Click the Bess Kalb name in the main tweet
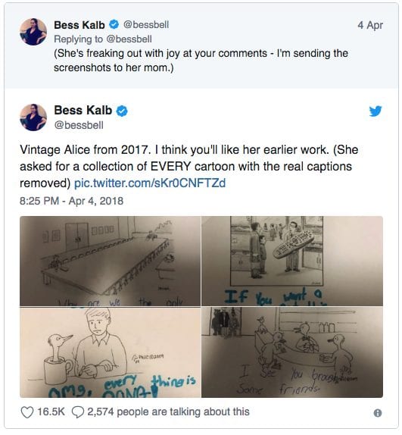 click(83, 110)
